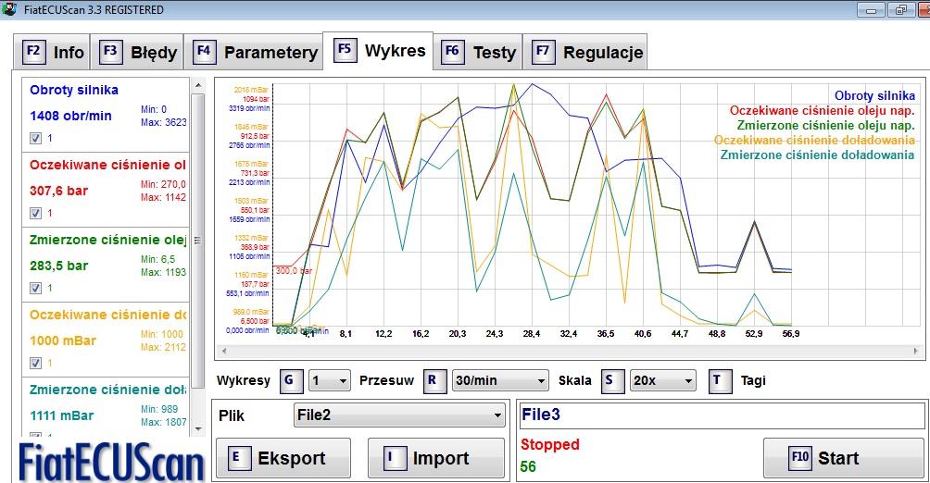The width and height of the screenshot is (930, 483).
Task: Click the 1111 mBar value
Action: pos(62,415)
